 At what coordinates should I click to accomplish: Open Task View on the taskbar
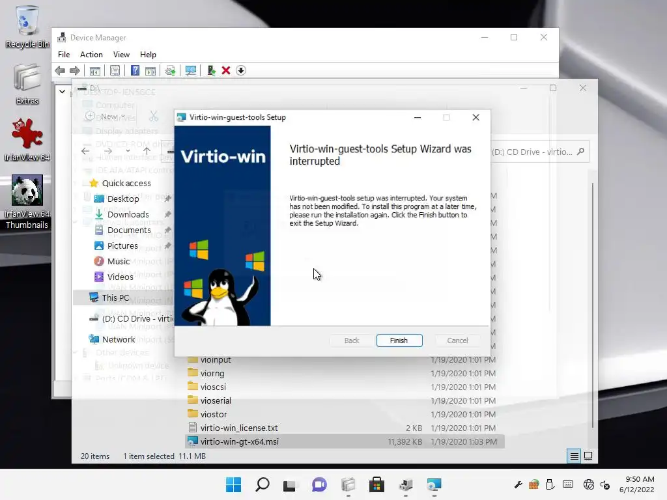pos(290,484)
